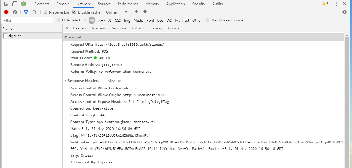Filter requests by XHR
Viewport: 352px width, 168px height.
pos(102,21)
